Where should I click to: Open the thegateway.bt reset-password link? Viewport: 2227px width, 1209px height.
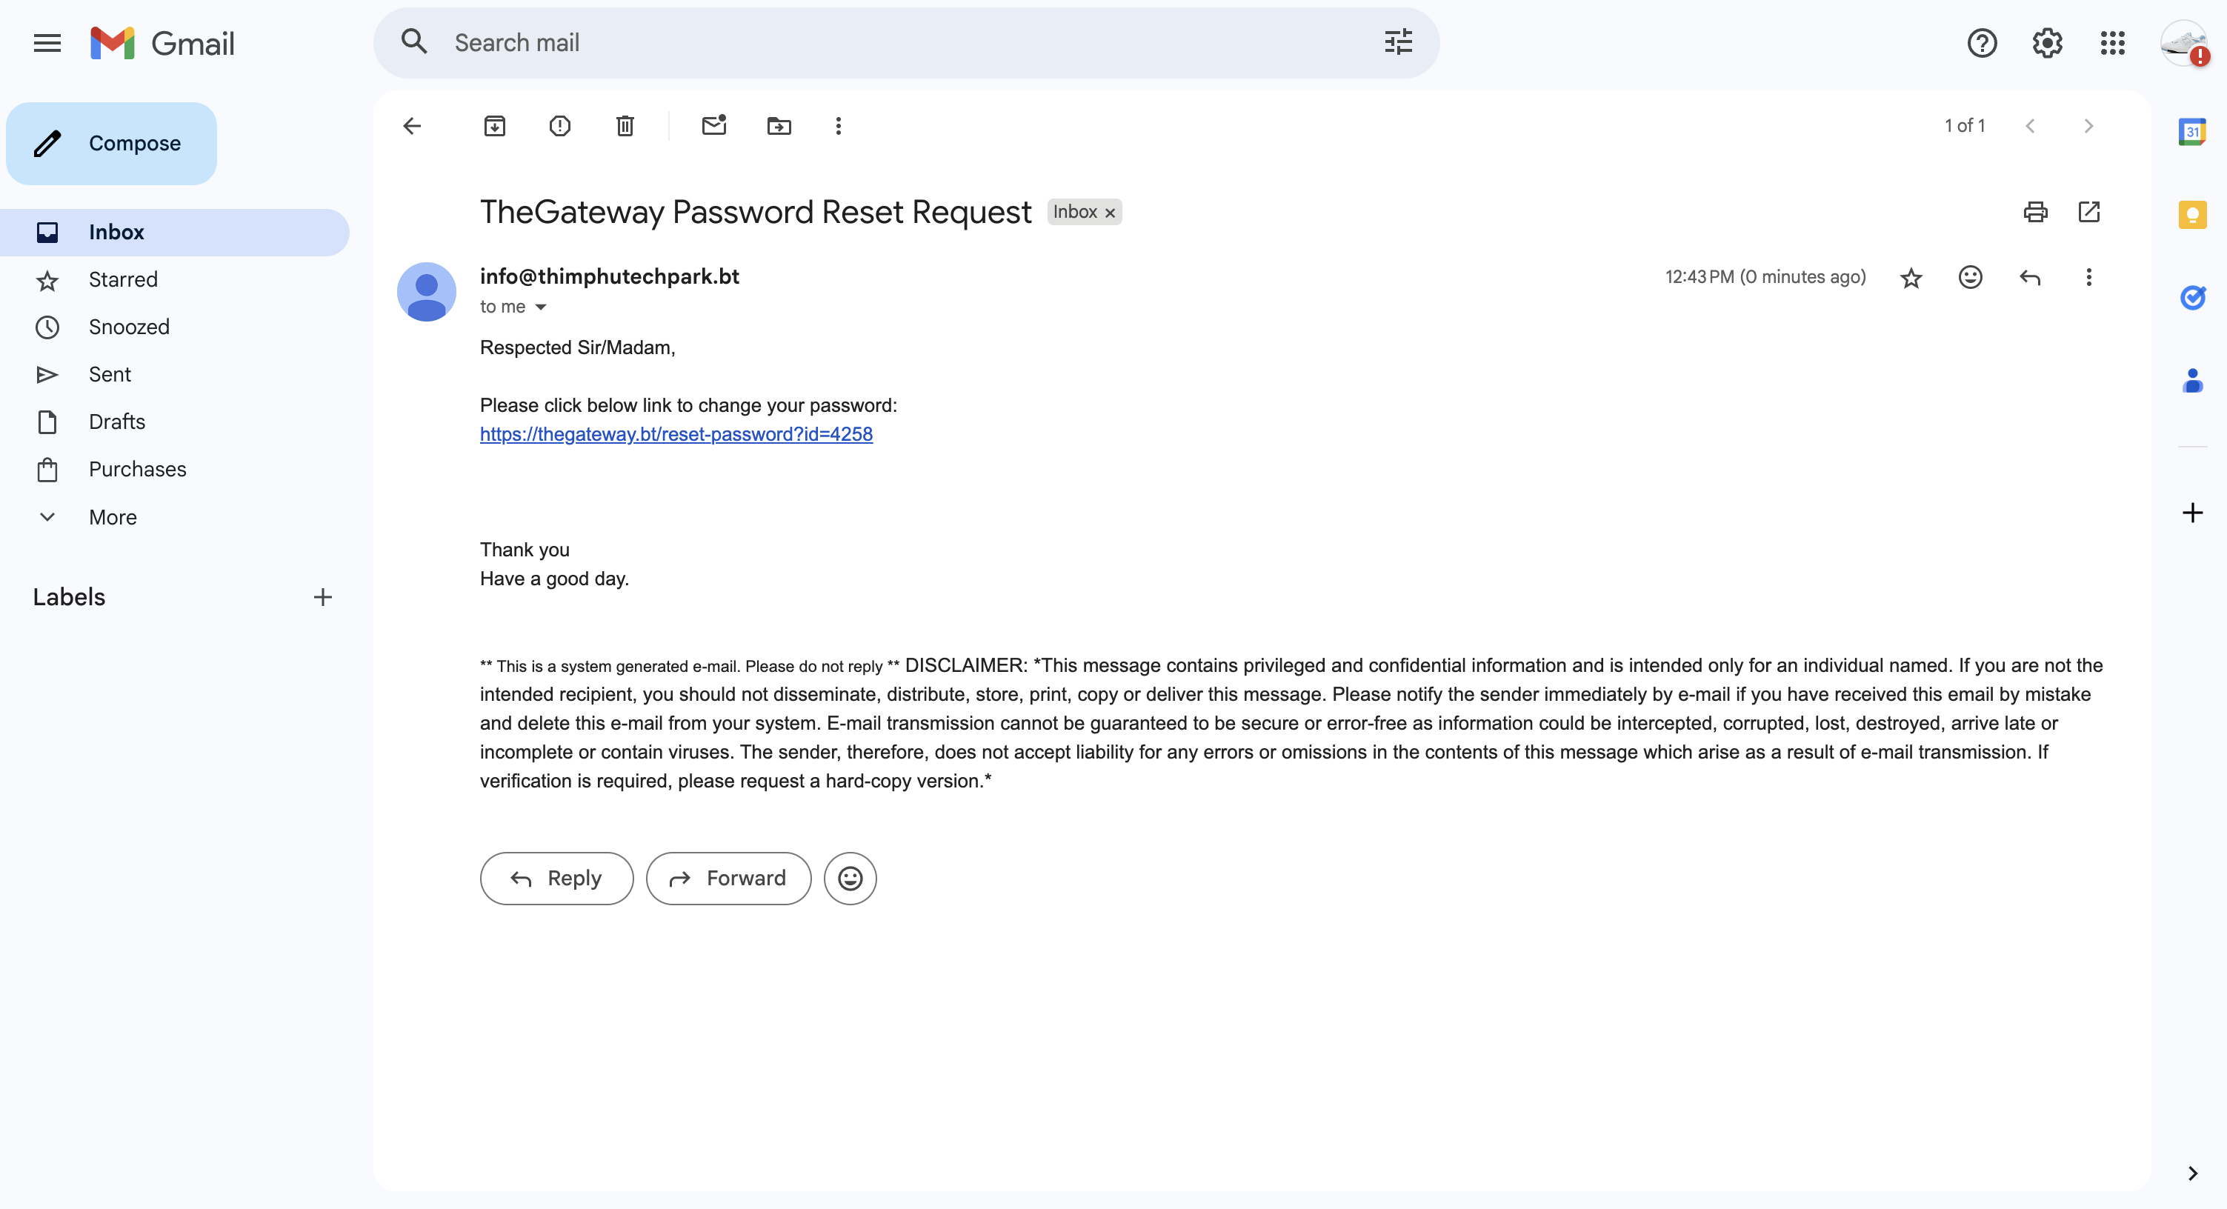(676, 434)
